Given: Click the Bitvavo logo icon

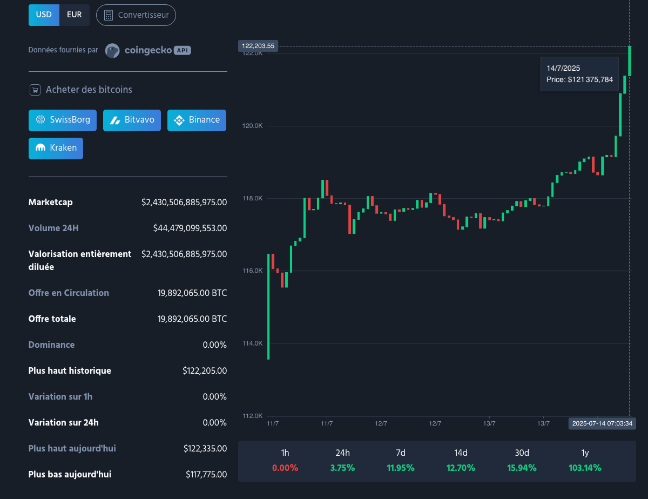Looking at the screenshot, I should [x=115, y=120].
